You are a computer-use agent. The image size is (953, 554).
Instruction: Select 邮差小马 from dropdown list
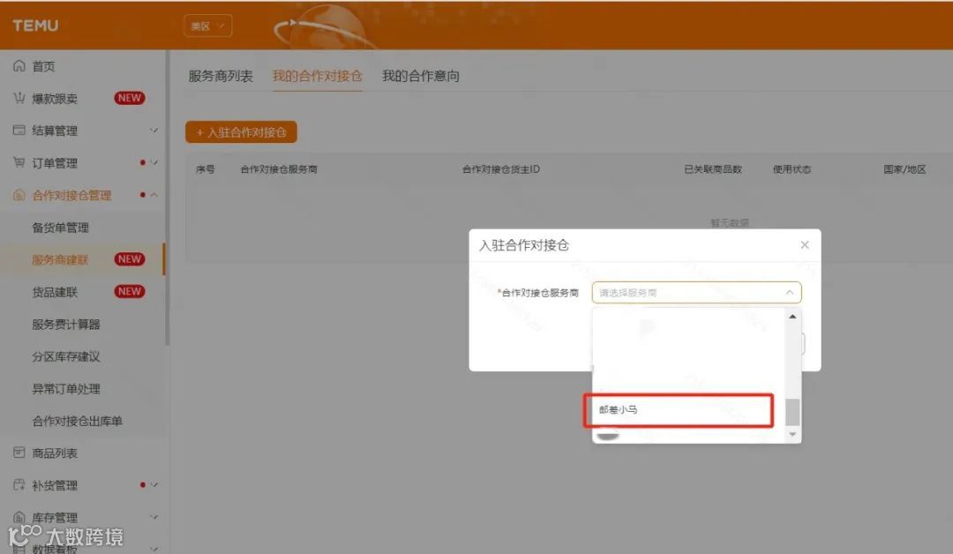679,410
